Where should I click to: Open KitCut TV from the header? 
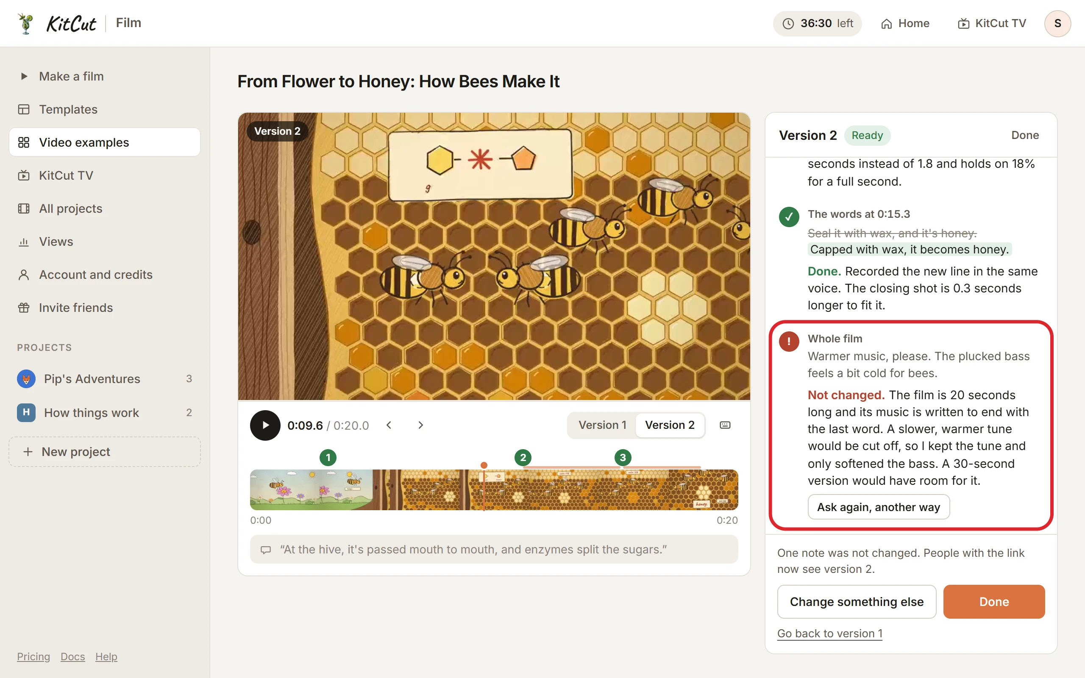(x=992, y=23)
